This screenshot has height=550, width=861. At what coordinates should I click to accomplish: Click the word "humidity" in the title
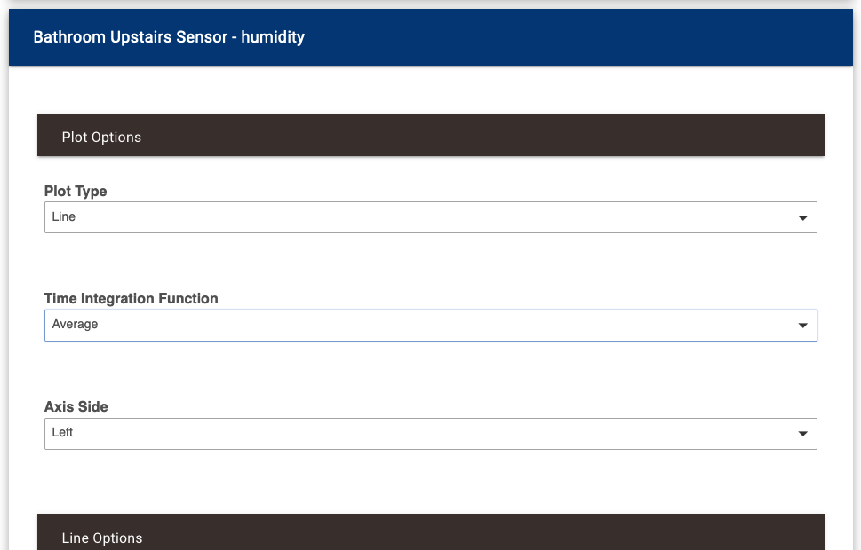coord(273,37)
